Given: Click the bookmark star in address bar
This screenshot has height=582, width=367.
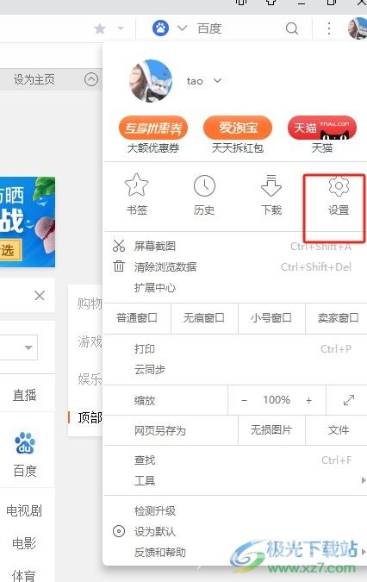Looking at the screenshot, I should tap(100, 28).
